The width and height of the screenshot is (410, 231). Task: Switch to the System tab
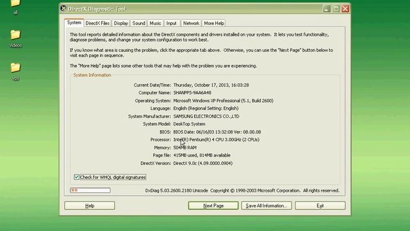pos(74,23)
